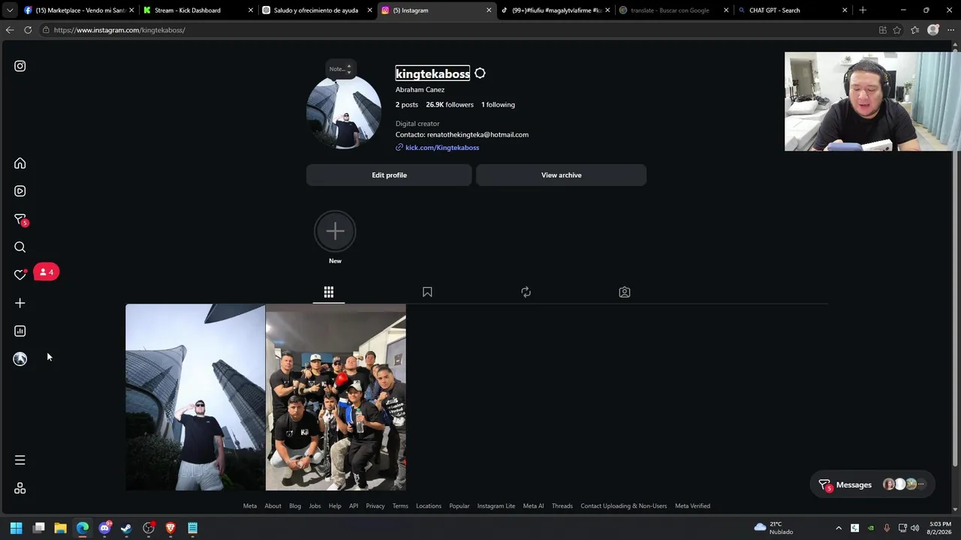This screenshot has width=961, height=540.
Task: Switch to the CHAT GPT - Search tab
Action: click(792, 10)
